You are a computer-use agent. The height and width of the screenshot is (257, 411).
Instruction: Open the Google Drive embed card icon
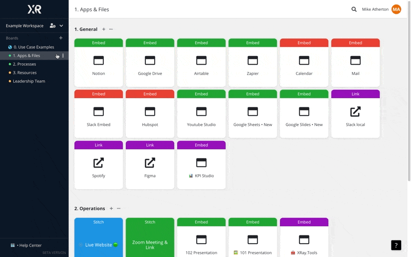150,61
